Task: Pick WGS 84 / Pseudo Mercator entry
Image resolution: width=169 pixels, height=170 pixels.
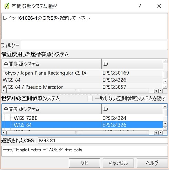Action: 82,87
